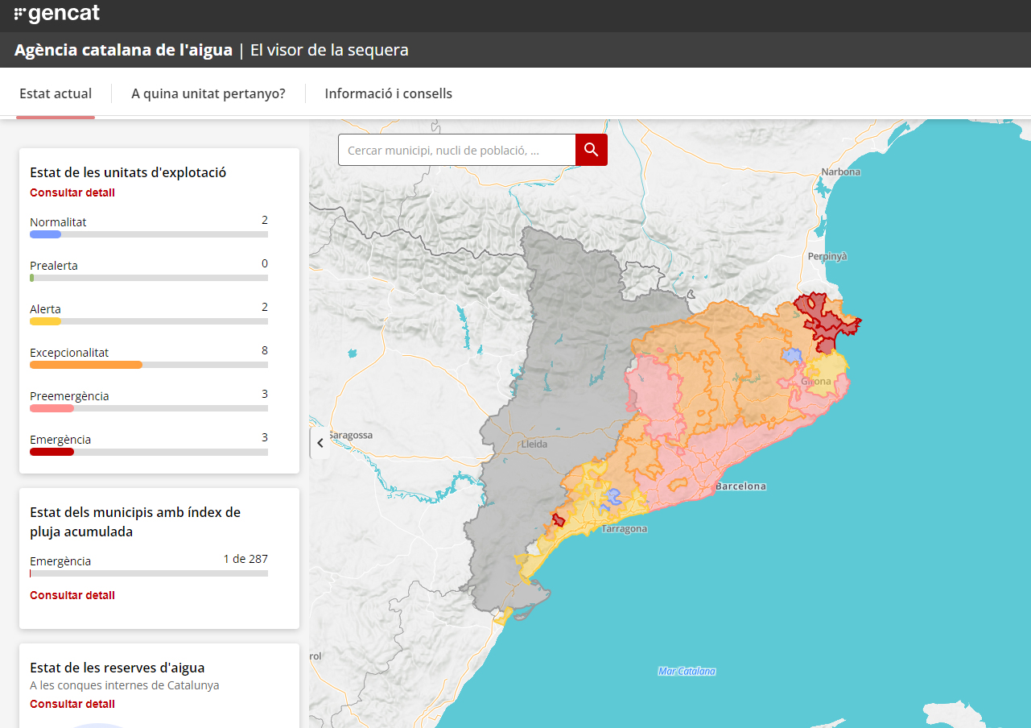Open the Informació i consells tab
The image size is (1031, 728).
coord(389,93)
